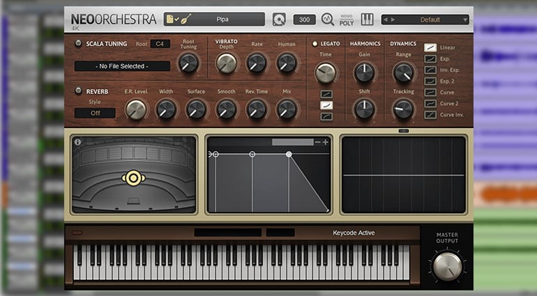
Task: Click the Rev. Time knob
Action: click(x=257, y=110)
